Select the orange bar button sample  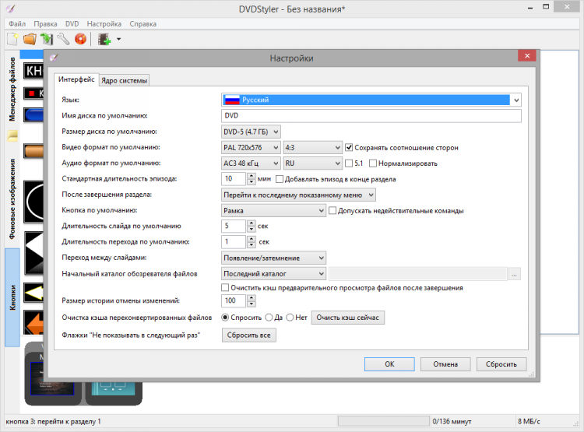point(33,151)
